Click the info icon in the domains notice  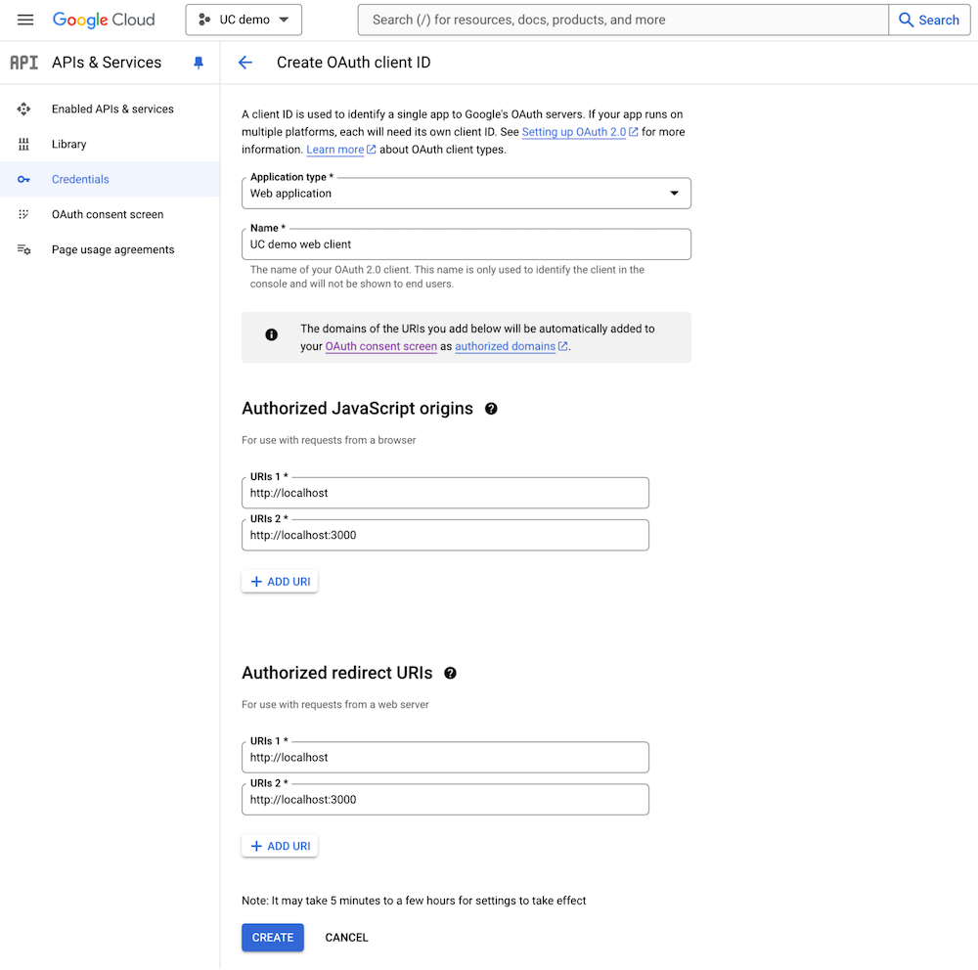[271, 335]
